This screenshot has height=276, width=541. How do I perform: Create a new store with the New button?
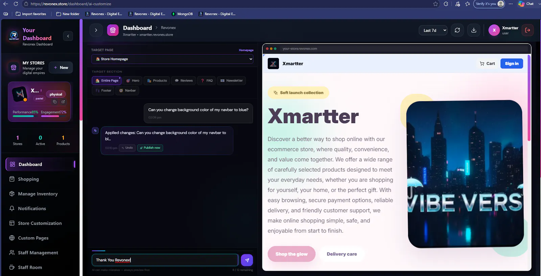click(61, 67)
